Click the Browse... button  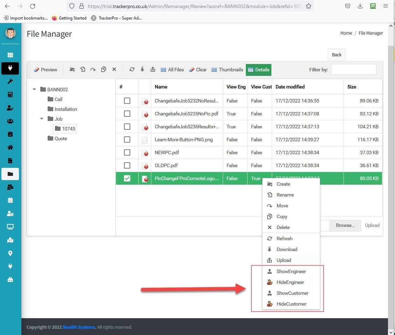345,226
